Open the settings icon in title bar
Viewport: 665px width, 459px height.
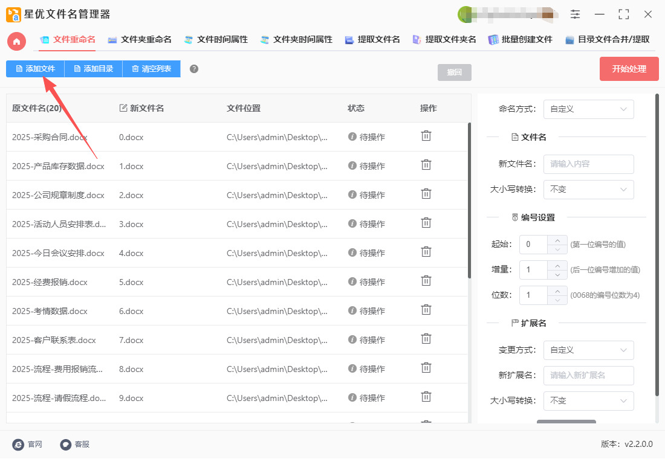(x=575, y=14)
